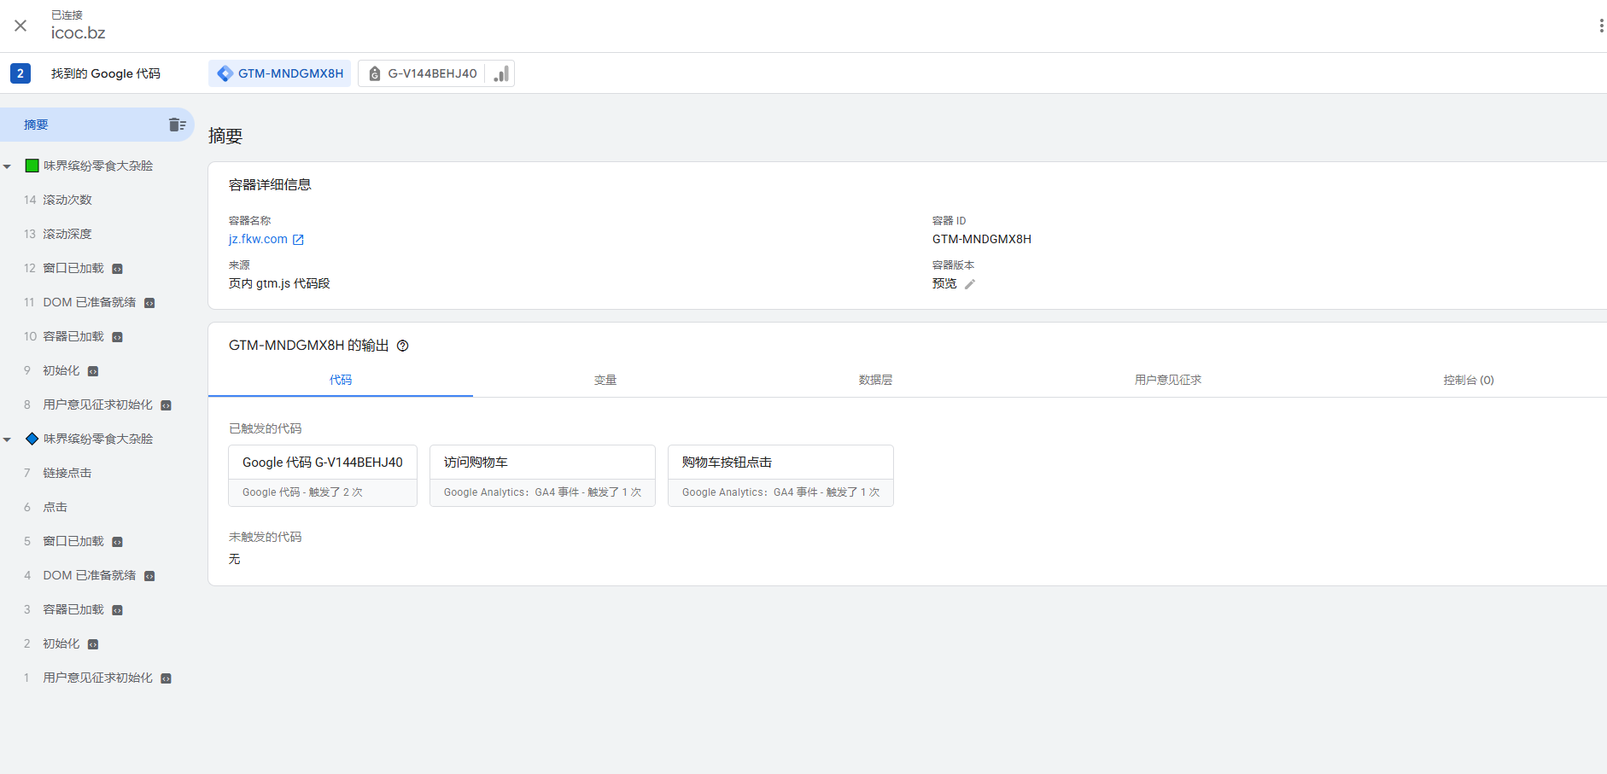Screen dimensions: 1607x774
Task: Click the API icon beside event 11 DOM 已准备就绪
Action: [x=149, y=303]
